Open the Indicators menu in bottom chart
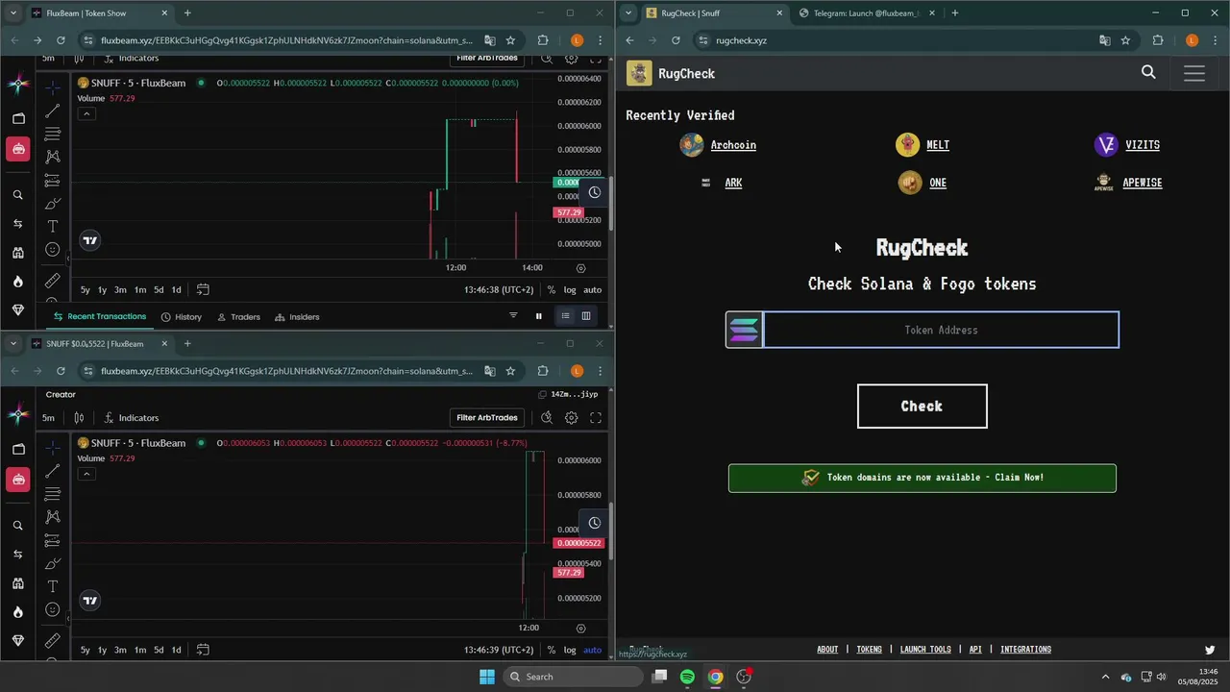1230x692 pixels. pyautogui.click(x=131, y=417)
